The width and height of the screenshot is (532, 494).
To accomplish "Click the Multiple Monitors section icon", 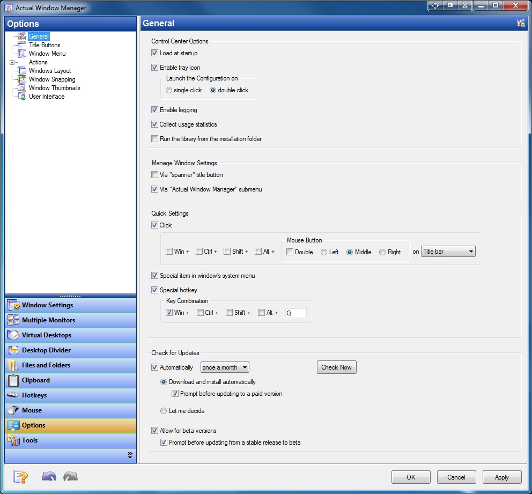I will click(x=13, y=320).
